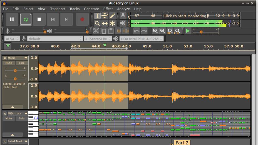The image size is (258, 145).
Task: Close the Label Track
Action: tap(5, 141)
